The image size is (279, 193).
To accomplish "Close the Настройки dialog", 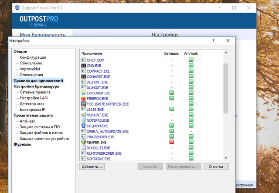I will (x=228, y=40).
